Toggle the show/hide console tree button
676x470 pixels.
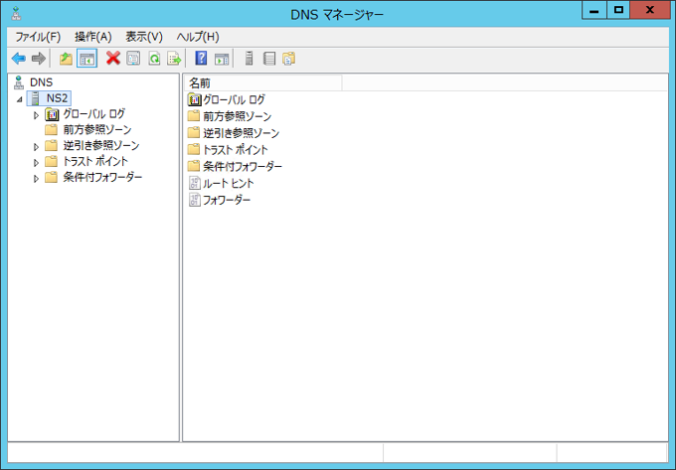86,59
